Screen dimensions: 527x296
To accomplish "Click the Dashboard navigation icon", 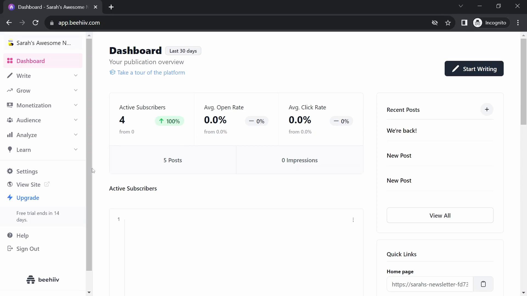I will click(x=9, y=61).
